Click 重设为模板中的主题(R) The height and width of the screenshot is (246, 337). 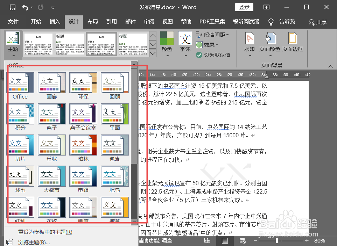(x=45, y=232)
